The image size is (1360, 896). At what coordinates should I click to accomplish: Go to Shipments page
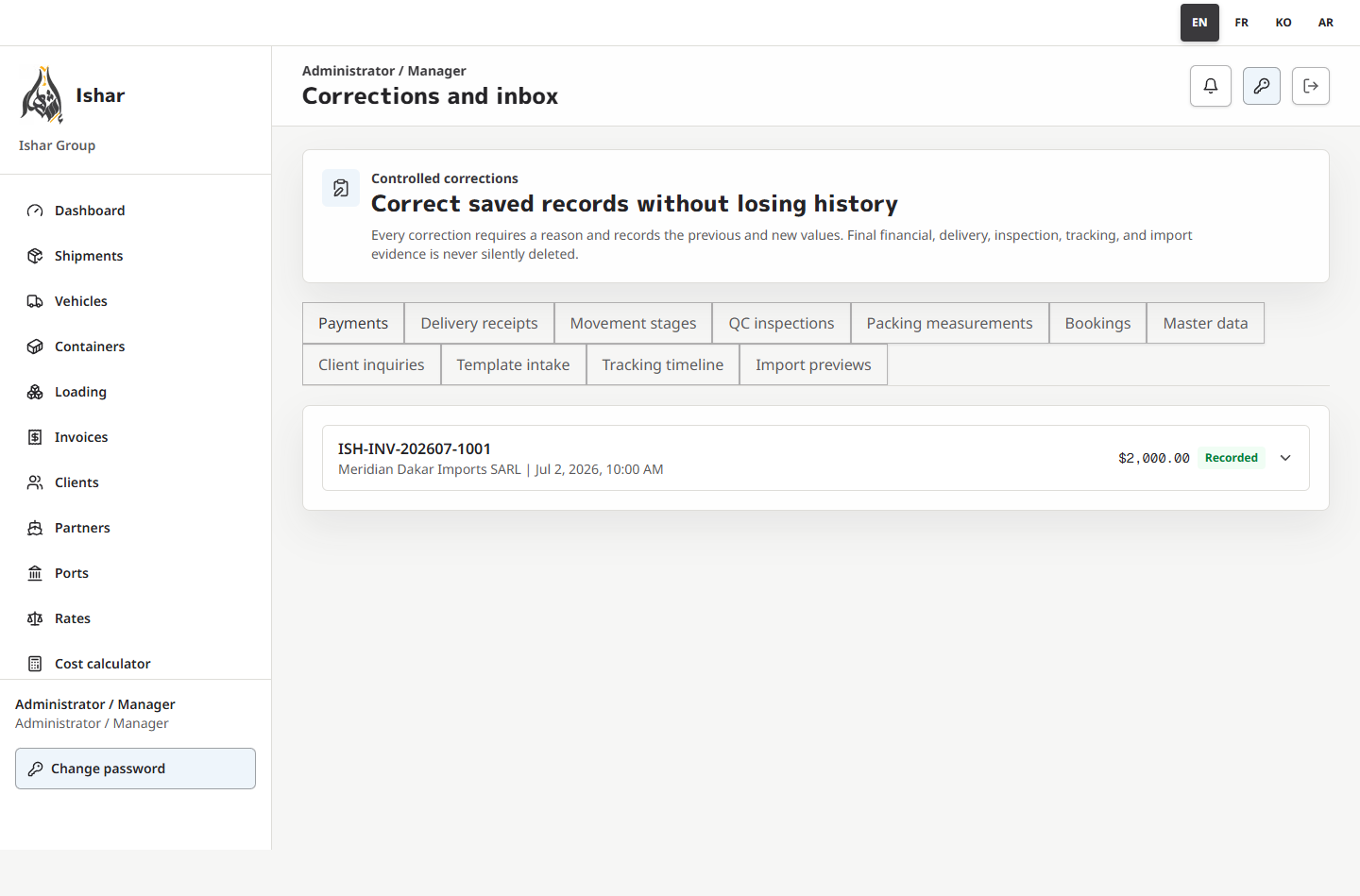[135, 256]
